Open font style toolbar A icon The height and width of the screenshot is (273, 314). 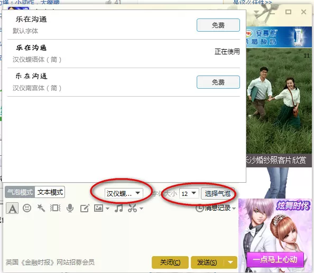12,208
